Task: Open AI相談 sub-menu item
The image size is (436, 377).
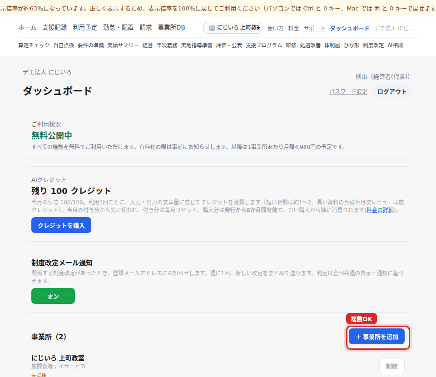Action: 396,45
